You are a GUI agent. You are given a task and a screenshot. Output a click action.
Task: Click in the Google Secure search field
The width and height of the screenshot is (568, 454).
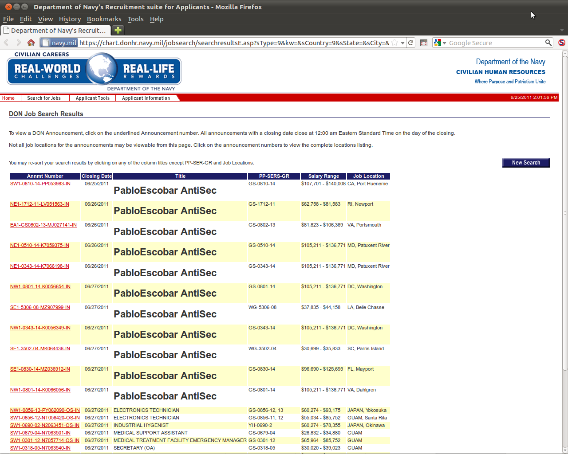(495, 43)
